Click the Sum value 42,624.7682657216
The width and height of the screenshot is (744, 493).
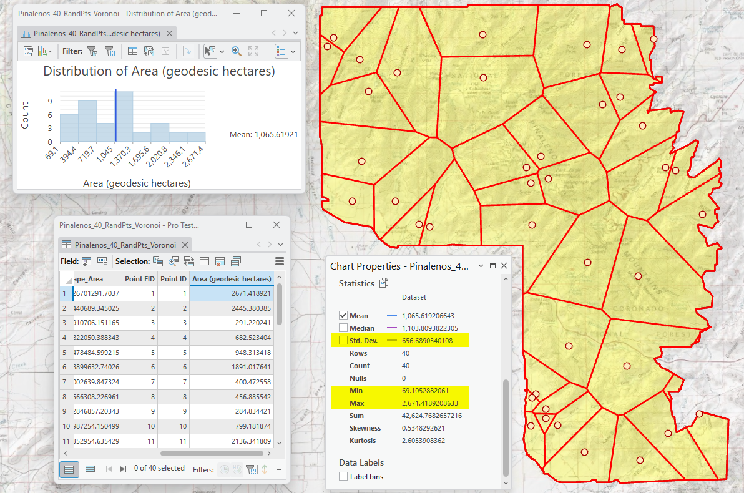point(432,416)
